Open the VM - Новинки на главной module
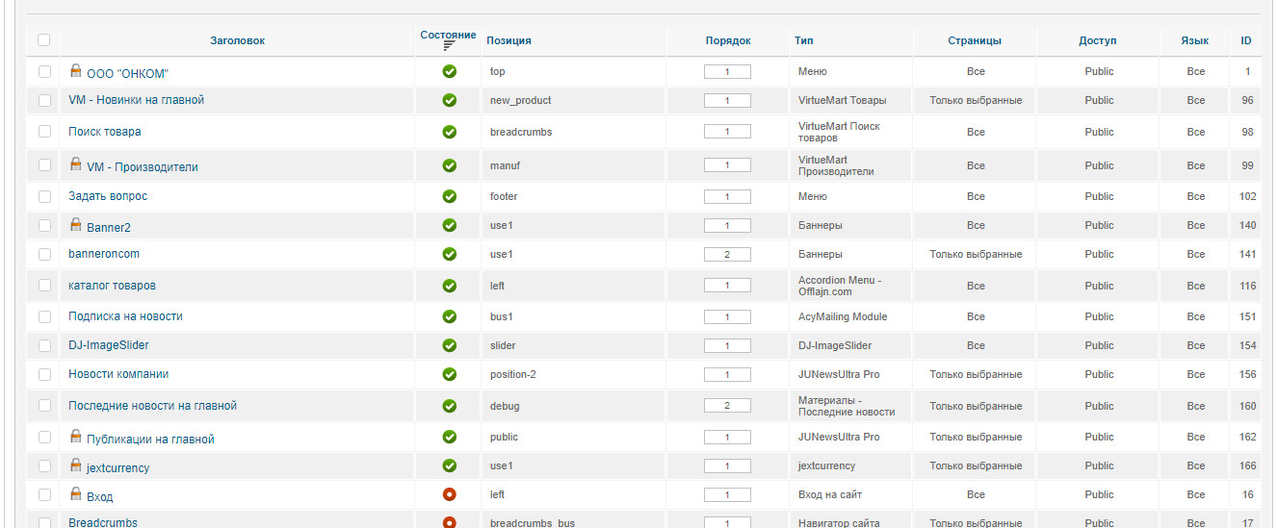 click(x=136, y=100)
